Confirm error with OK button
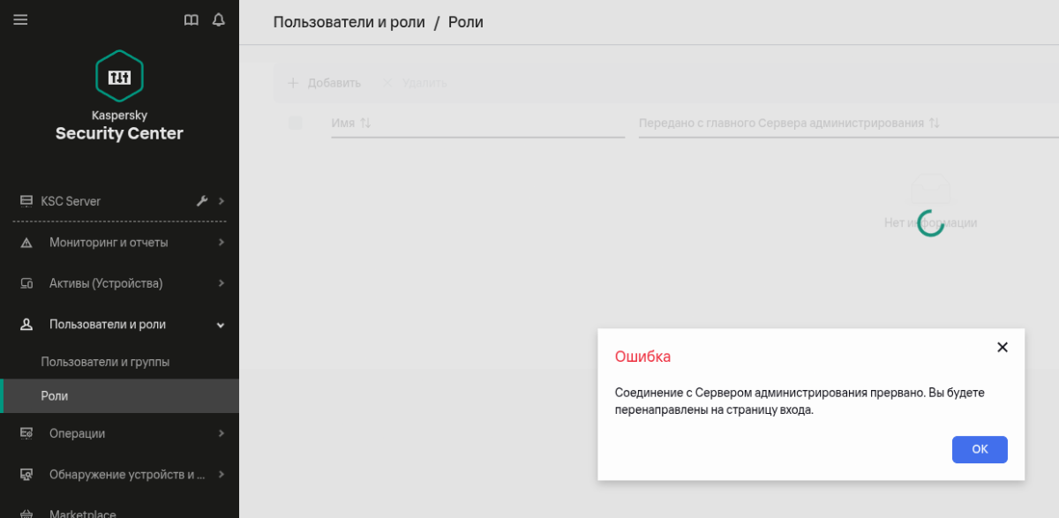 pyautogui.click(x=980, y=449)
